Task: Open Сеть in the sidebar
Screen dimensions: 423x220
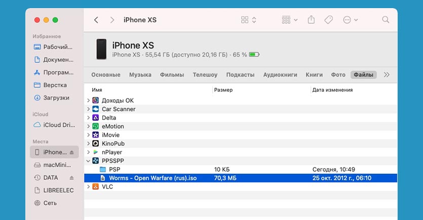Action: [45, 203]
